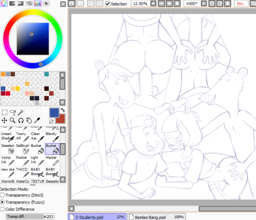Screen dimensions: 256x220
Task: Click the Inv. button
Action: click(241, 4)
